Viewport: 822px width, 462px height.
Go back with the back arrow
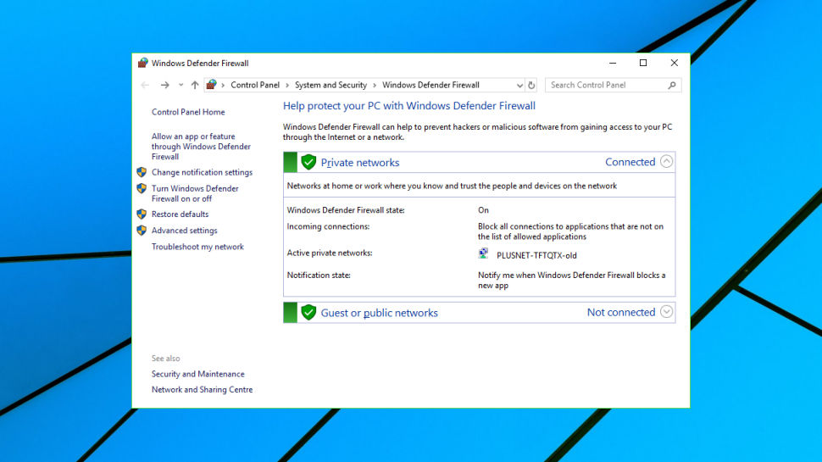[145, 85]
